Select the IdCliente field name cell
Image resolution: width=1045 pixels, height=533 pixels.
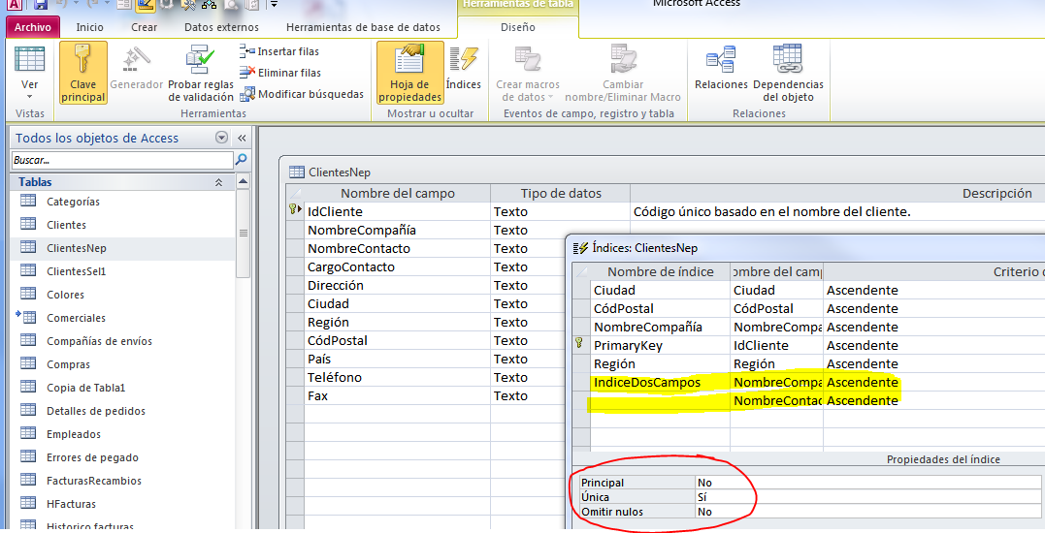tap(397, 211)
